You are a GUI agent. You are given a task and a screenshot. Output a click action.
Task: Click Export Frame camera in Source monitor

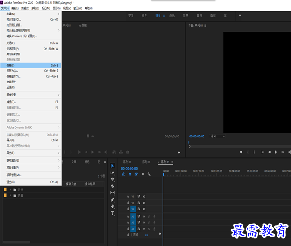pos(128,152)
